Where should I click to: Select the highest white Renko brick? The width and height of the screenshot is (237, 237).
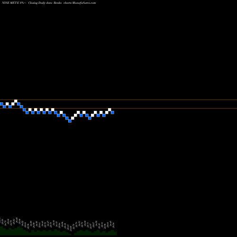tap(16, 101)
